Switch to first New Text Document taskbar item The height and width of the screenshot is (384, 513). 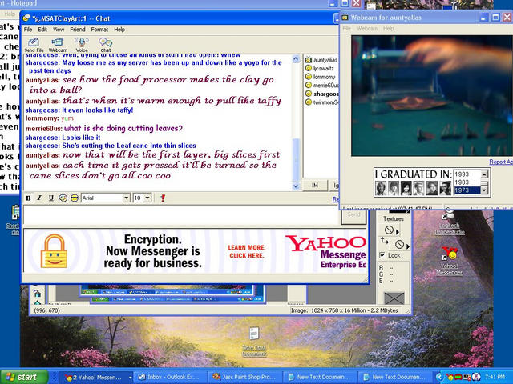click(320, 378)
